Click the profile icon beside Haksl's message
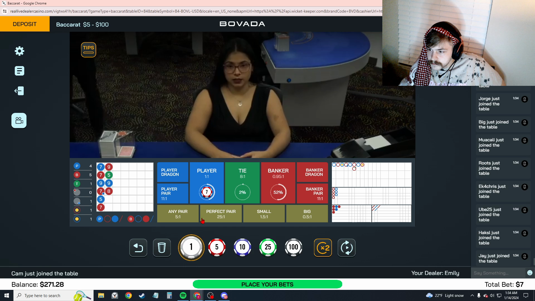 pyautogui.click(x=525, y=233)
